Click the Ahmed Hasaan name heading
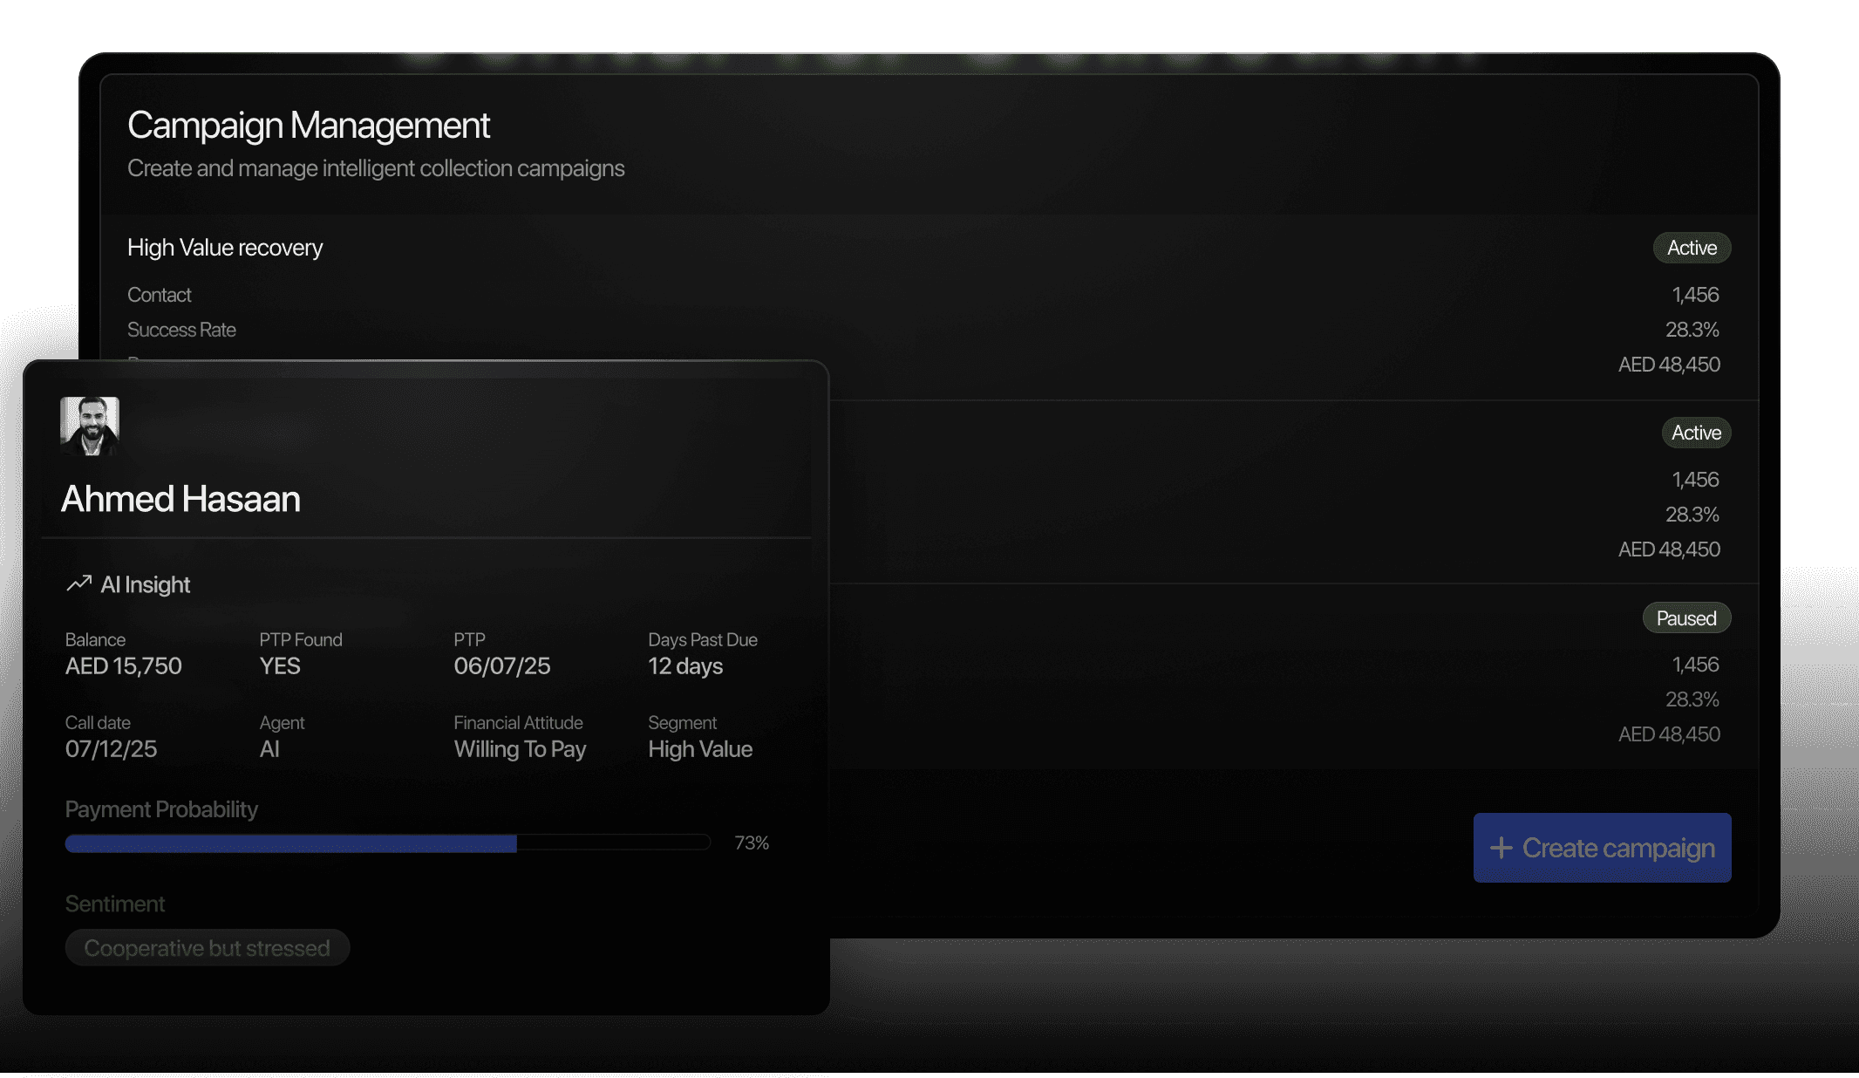Screen dimensions: 1859x1078 [x=180, y=499]
